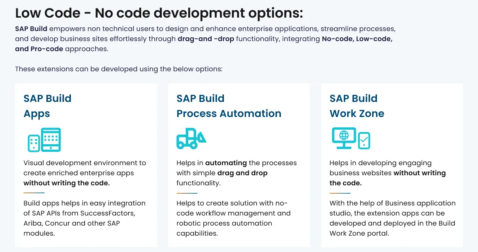The image size is (478, 252).
Task: Click 'Helps to create solution with no-code workflow' paragraph
Action: pos(234,218)
